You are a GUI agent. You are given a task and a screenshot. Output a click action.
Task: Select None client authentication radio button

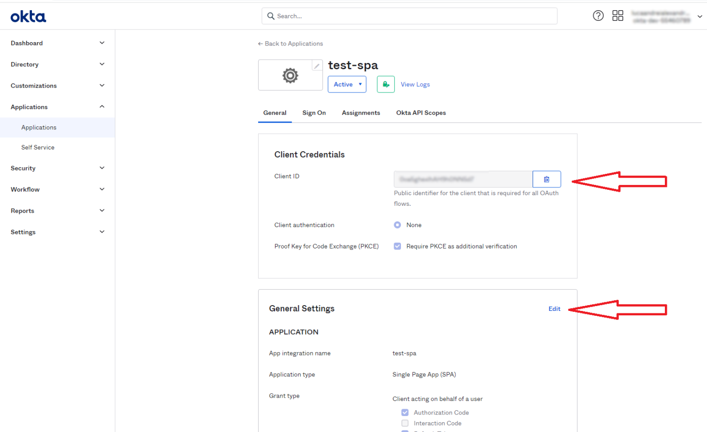(397, 225)
